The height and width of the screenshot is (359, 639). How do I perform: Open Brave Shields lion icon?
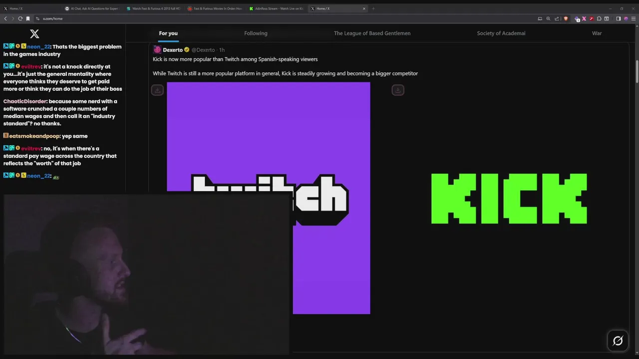(x=566, y=18)
